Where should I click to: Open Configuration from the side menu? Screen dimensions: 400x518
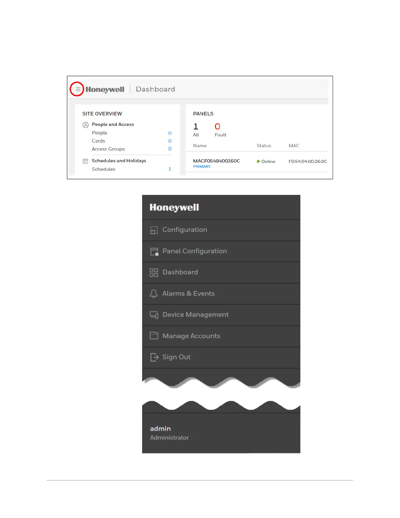(x=221, y=230)
